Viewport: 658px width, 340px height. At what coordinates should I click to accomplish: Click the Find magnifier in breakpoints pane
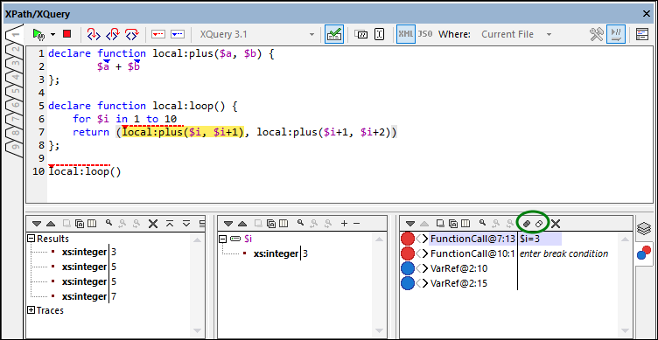[483, 223]
